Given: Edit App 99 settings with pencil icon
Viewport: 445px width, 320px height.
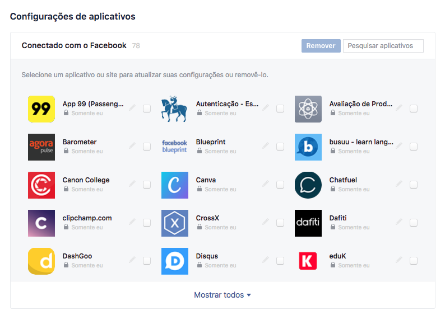Looking at the screenshot, I should coord(132,107).
